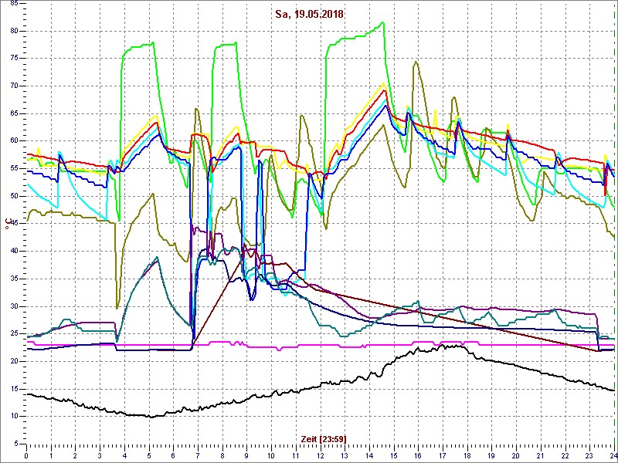618x463 pixels.
Task: Click hour 11 on the time axis
Action: [295, 455]
